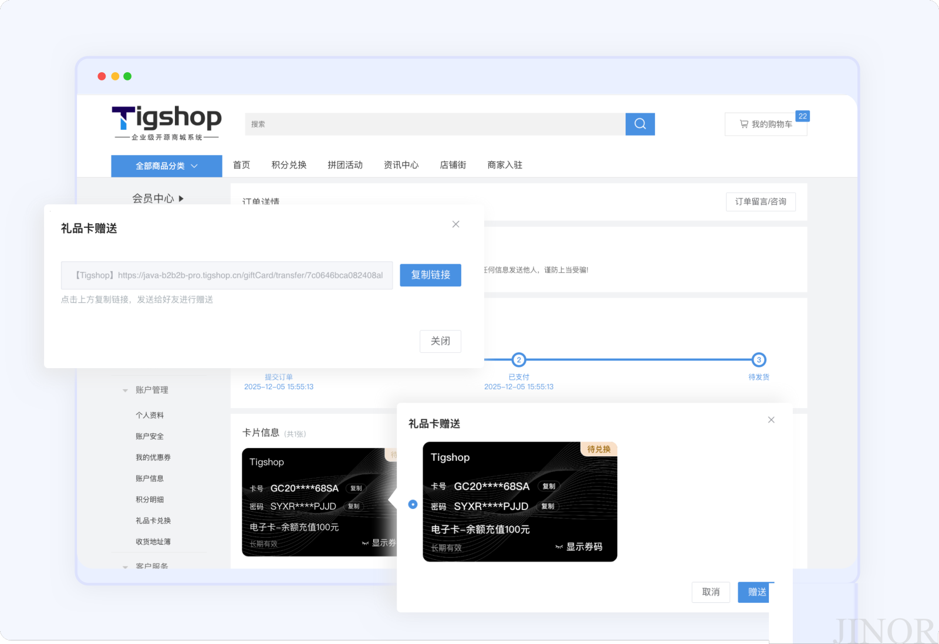Collapse the 账户管理 section arrow
The height and width of the screenshot is (644, 939).
pyautogui.click(x=125, y=390)
